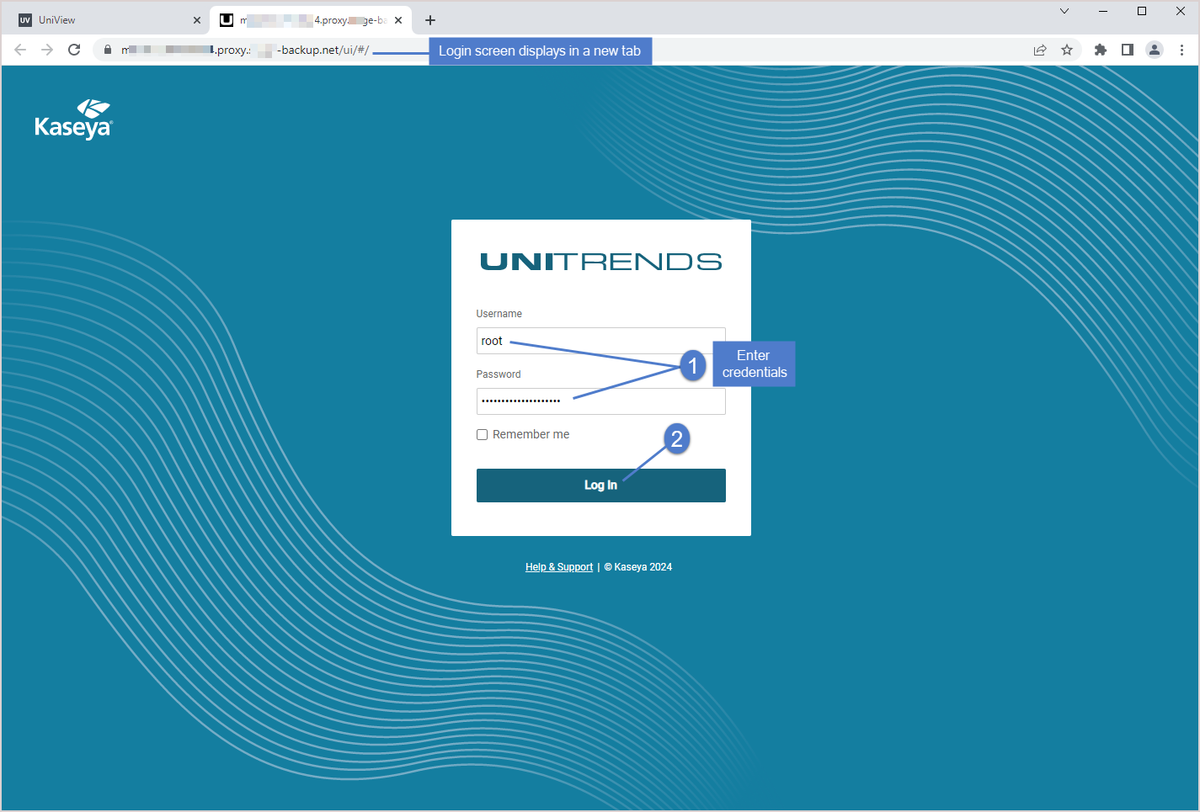Open Chrome three-dot menu
Viewport: 1200px width, 812px height.
click(x=1181, y=50)
